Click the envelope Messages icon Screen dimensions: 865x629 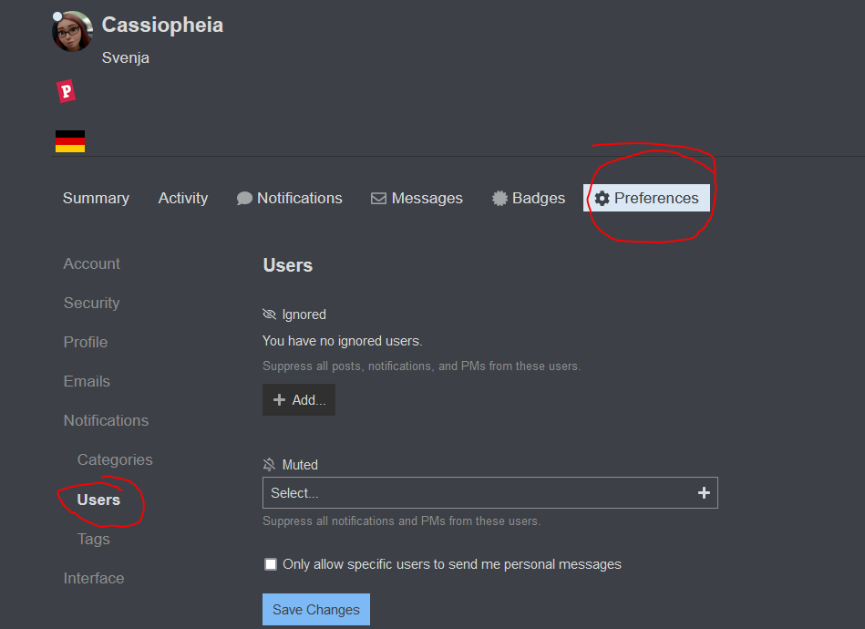point(378,199)
